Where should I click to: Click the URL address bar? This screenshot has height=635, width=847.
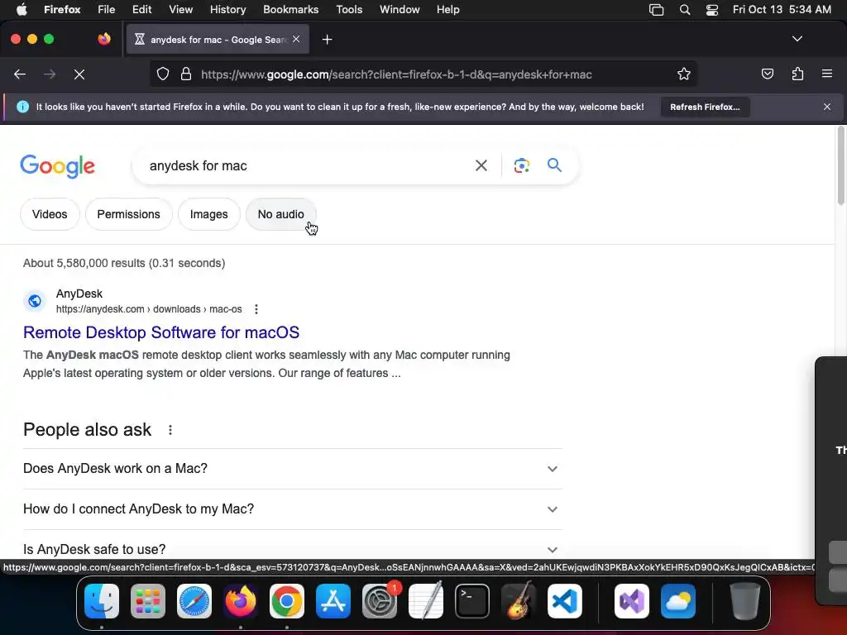pyautogui.click(x=423, y=74)
